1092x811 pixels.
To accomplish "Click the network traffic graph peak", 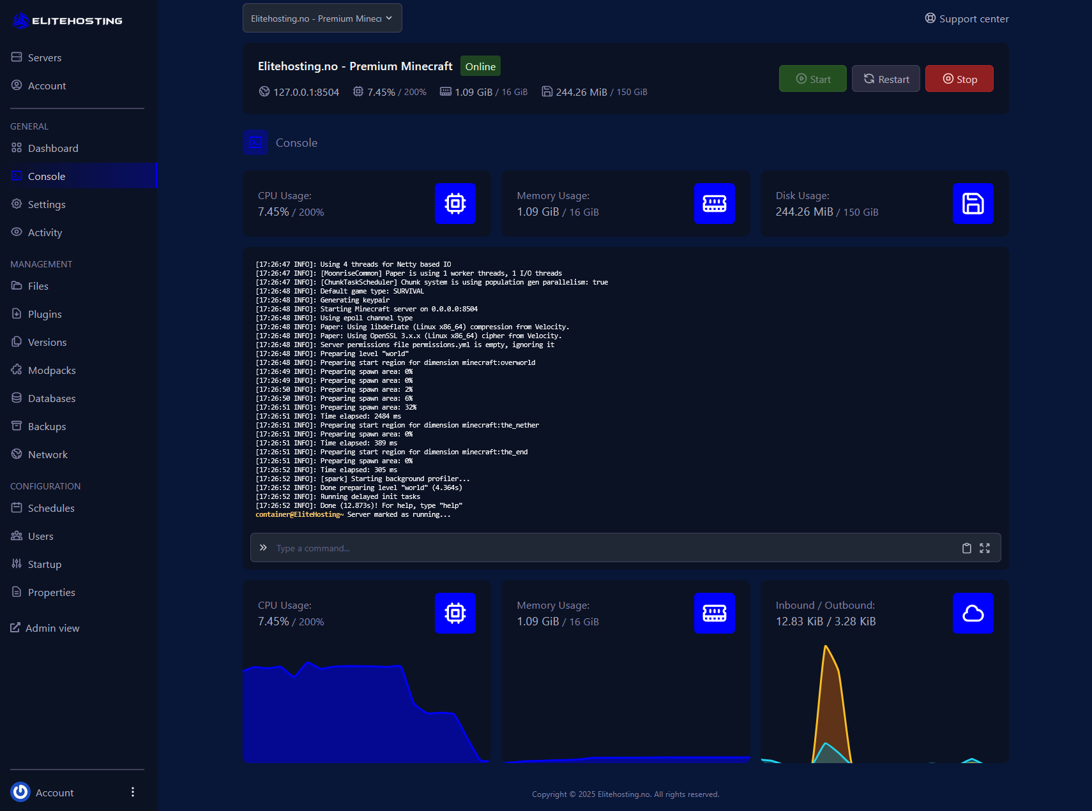I will tap(826, 647).
